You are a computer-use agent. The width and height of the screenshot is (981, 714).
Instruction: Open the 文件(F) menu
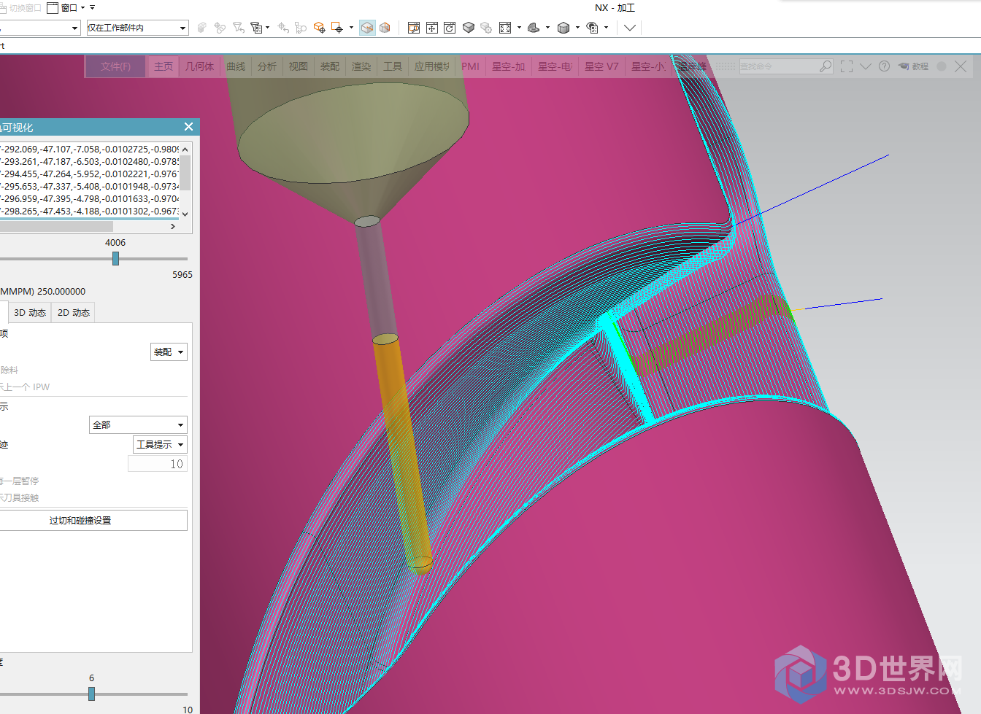[x=115, y=66]
